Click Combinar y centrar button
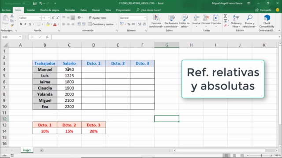This screenshot has width=282, height=158. (x=101, y=24)
